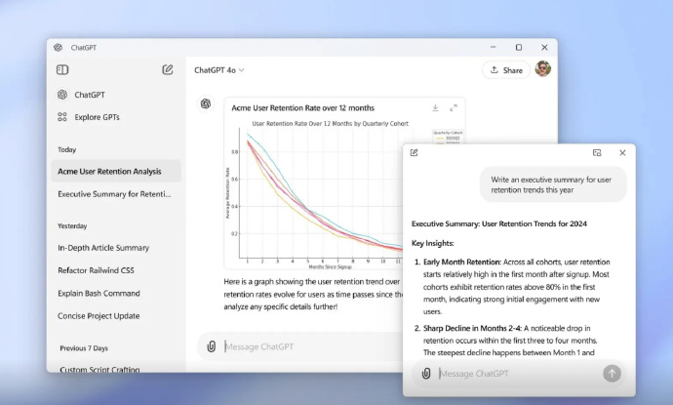Screen dimensions: 673x405
Task: Click Yesterday section label
Action: coord(72,225)
